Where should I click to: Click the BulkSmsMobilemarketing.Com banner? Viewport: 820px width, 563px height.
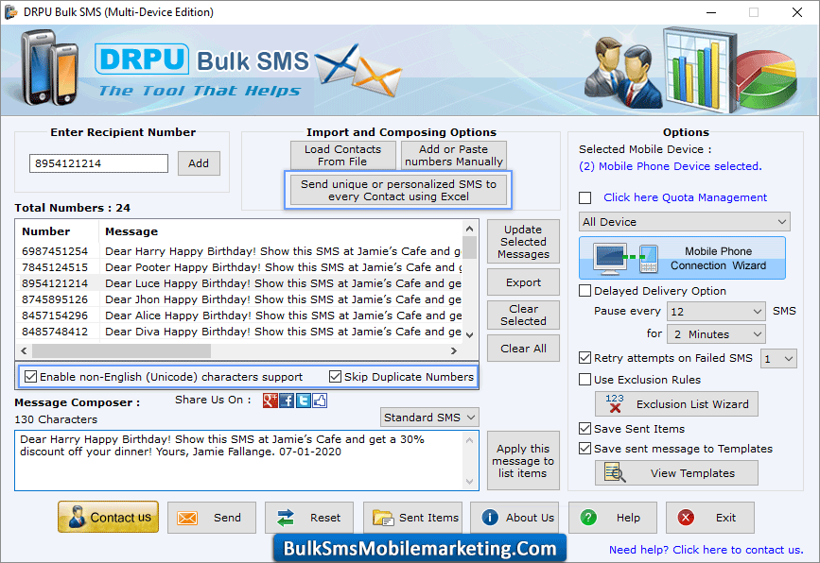pos(419,549)
